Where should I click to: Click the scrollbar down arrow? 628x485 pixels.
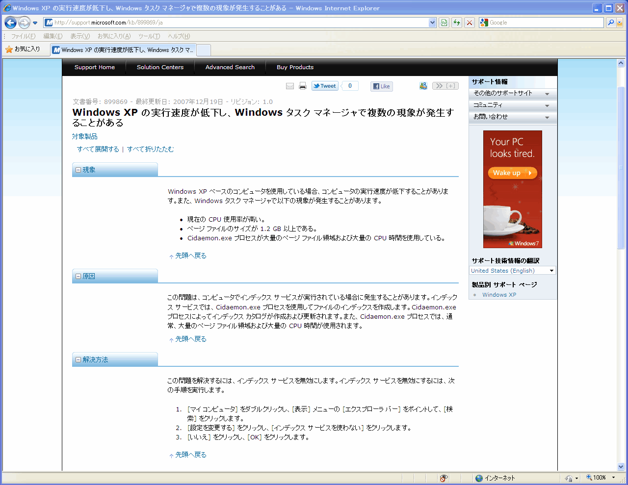tap(621, 467)
